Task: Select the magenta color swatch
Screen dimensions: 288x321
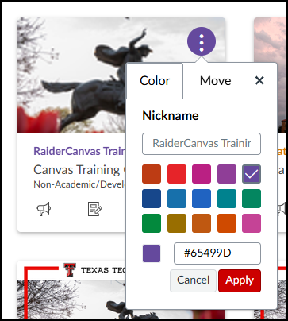Action: pyautogui.click(x=202, y=174)
